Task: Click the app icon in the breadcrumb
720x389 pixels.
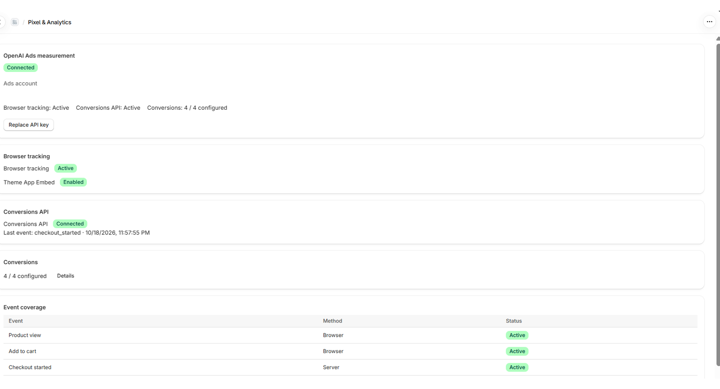Action: click(15, 22)
